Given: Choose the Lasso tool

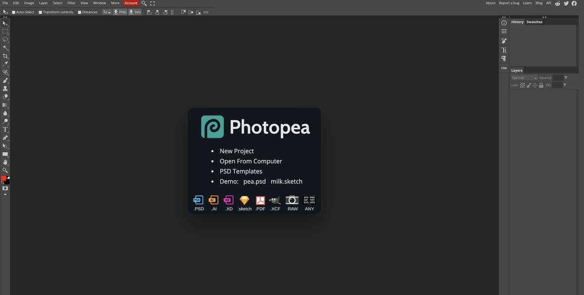Looking at the screenshot, I should click(x=5, y=39).
